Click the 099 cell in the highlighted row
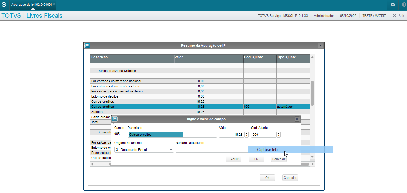The width and height of the screenshot is (407, 193). click(260, 107)
